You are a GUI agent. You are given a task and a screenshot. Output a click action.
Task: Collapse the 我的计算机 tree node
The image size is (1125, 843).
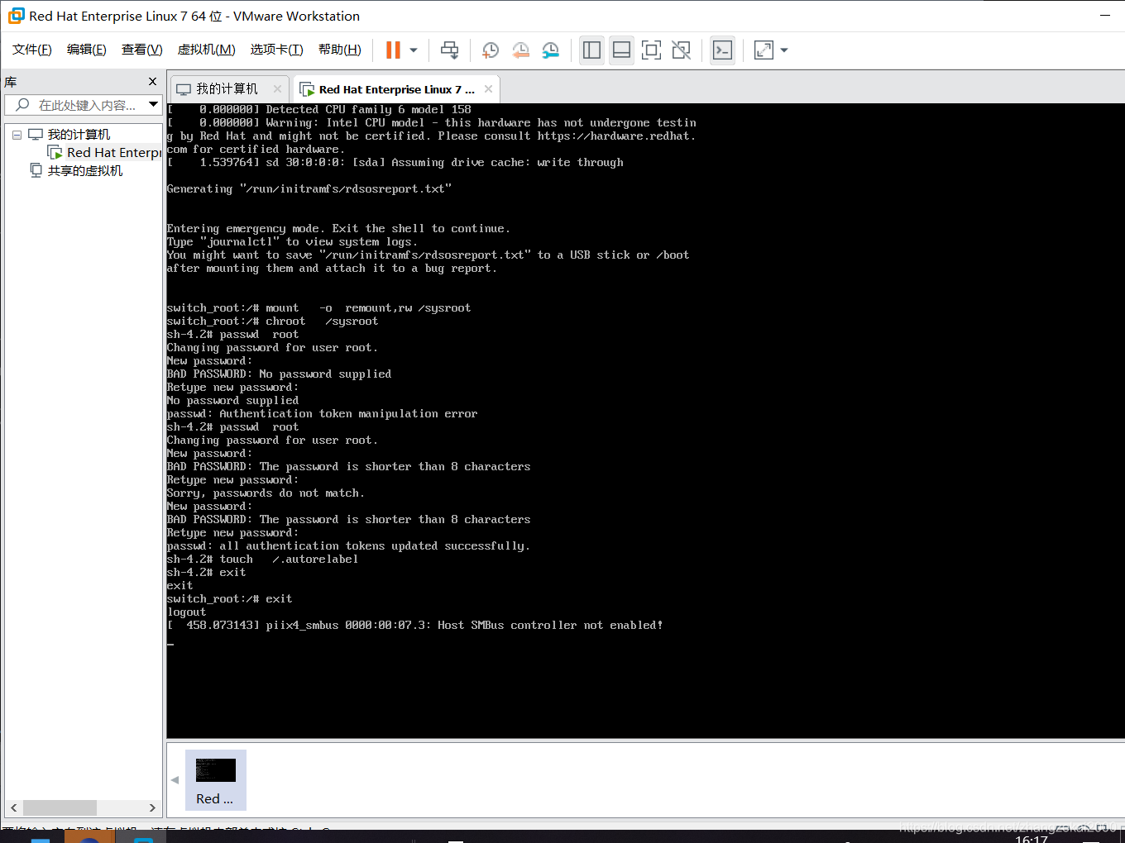click(x=17, y=135)
